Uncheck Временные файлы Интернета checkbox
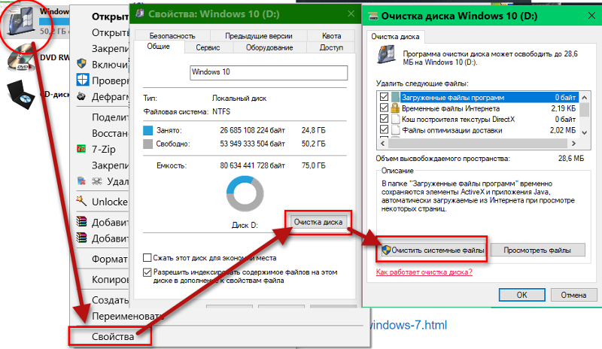602x349 pixels. tap(384, 108)
